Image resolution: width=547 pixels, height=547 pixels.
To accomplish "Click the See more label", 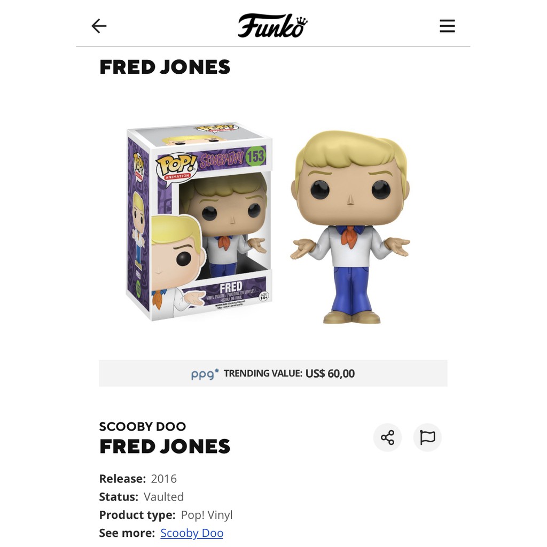I will (x=127, y=533).
